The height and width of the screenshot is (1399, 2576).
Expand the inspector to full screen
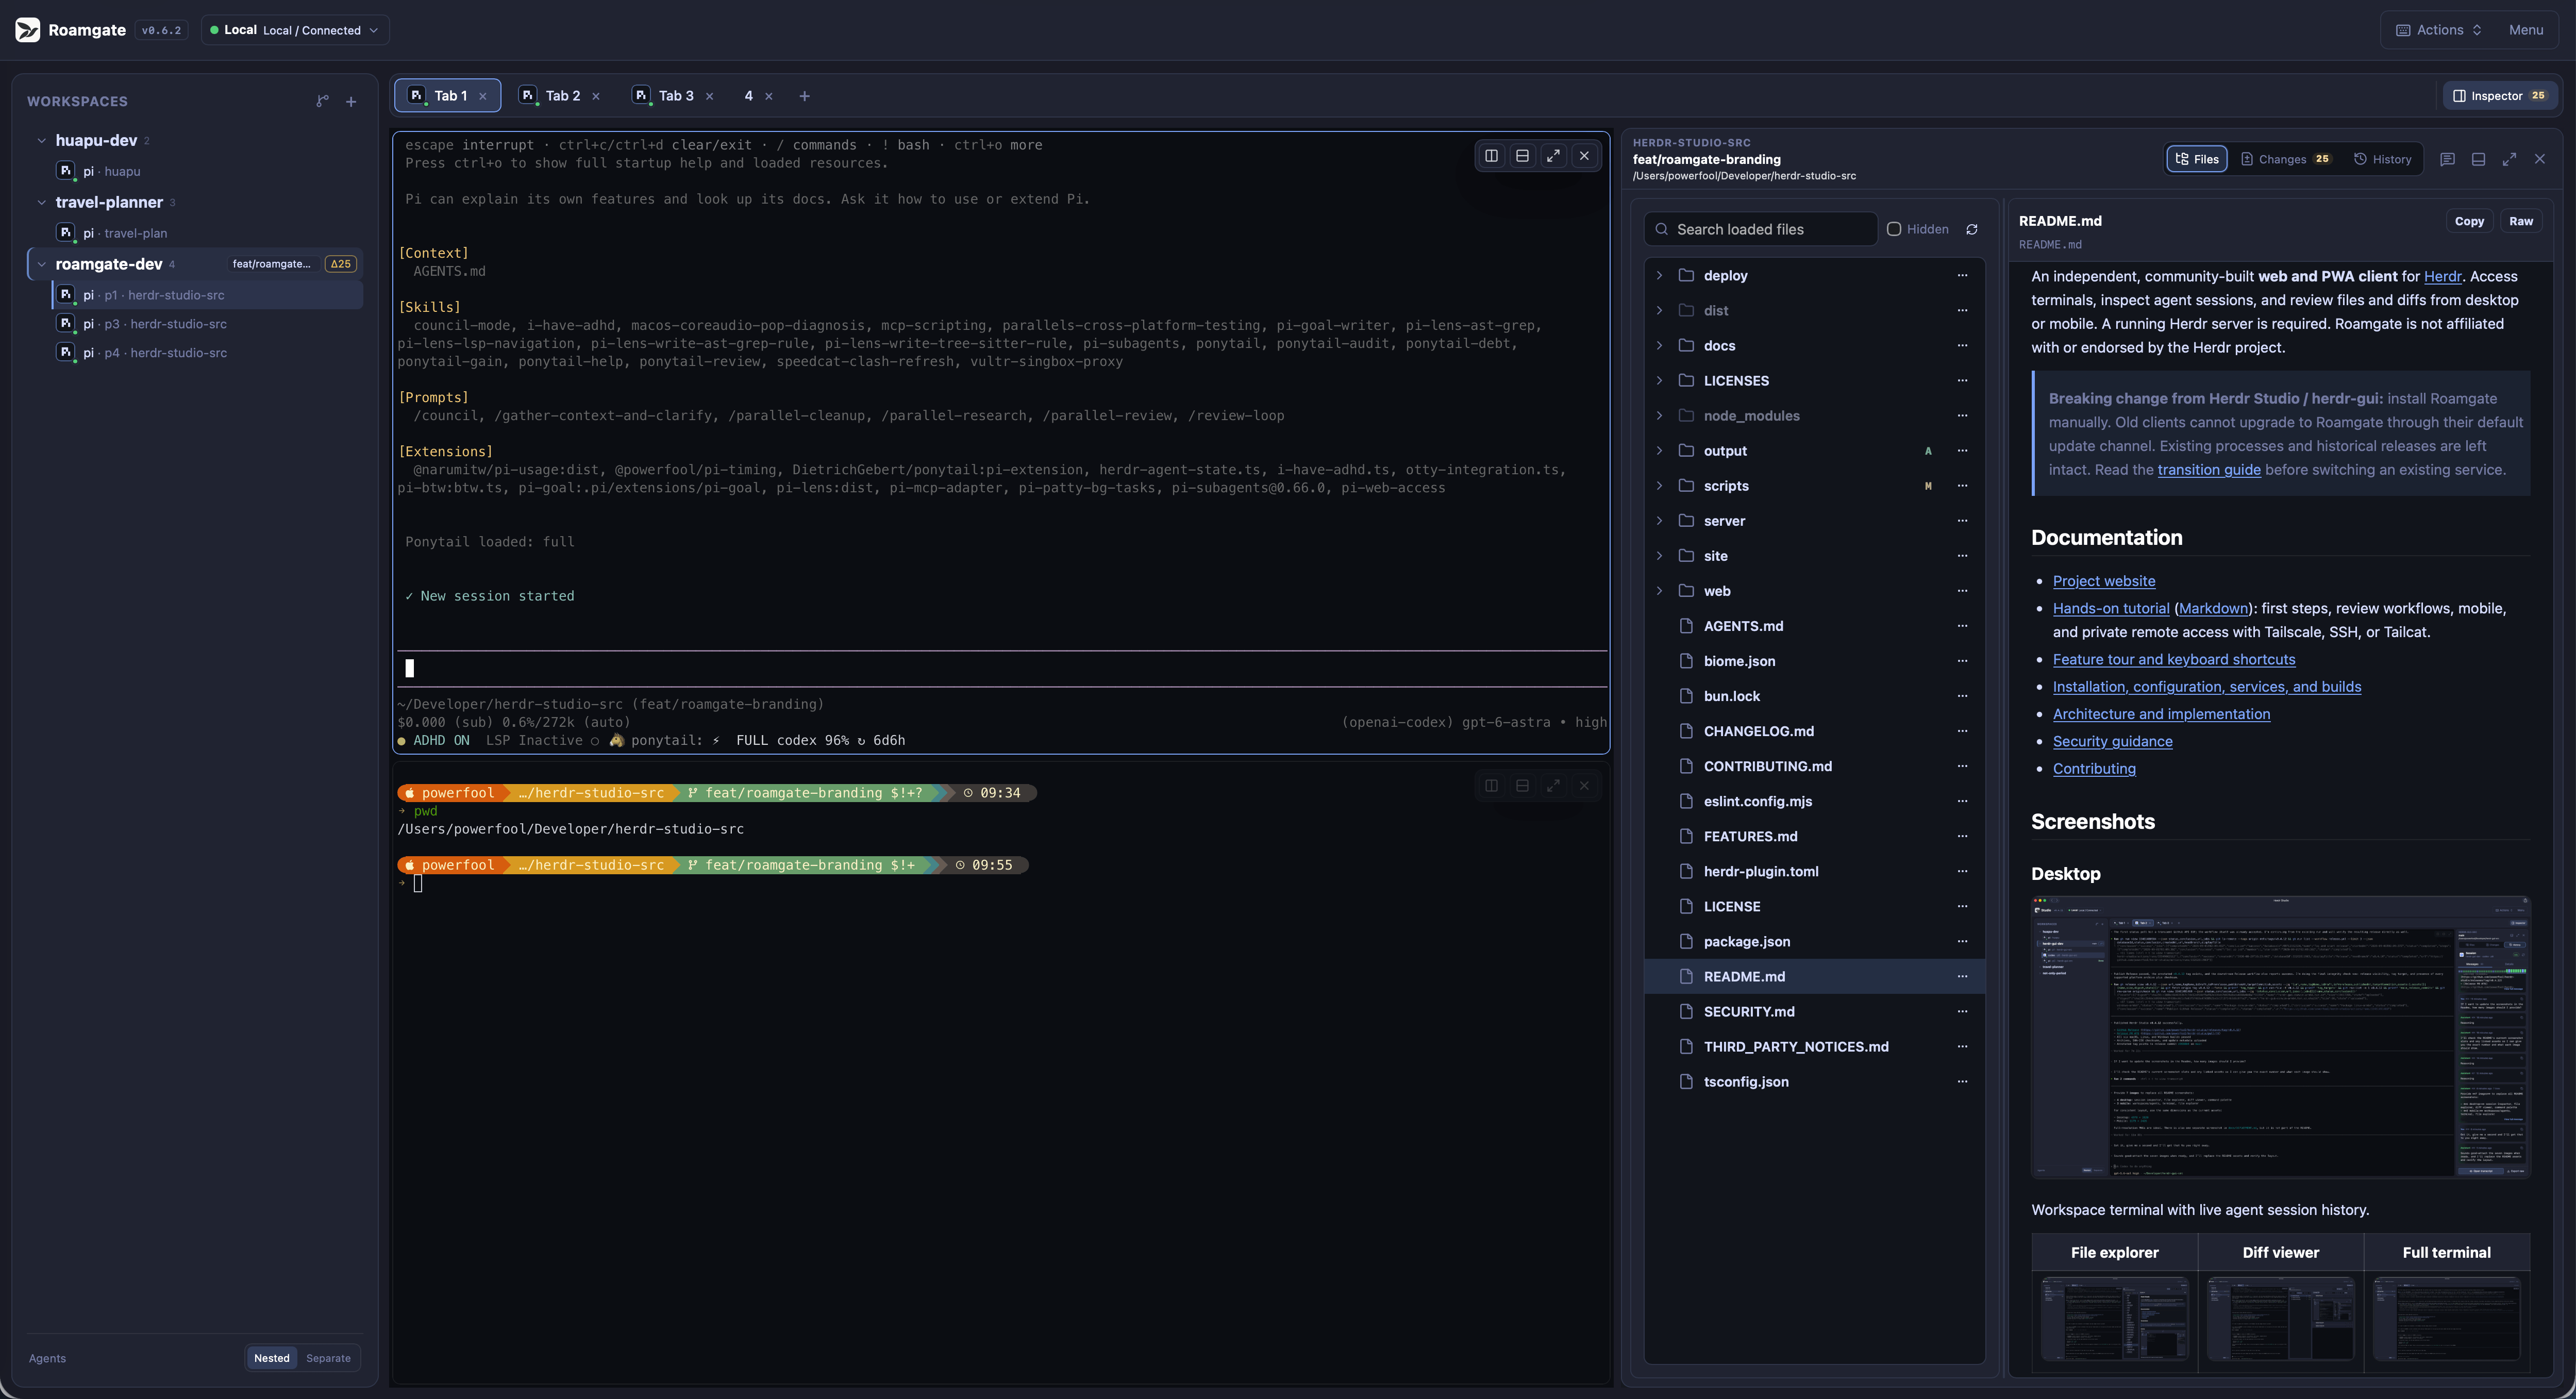(2509, 159)
